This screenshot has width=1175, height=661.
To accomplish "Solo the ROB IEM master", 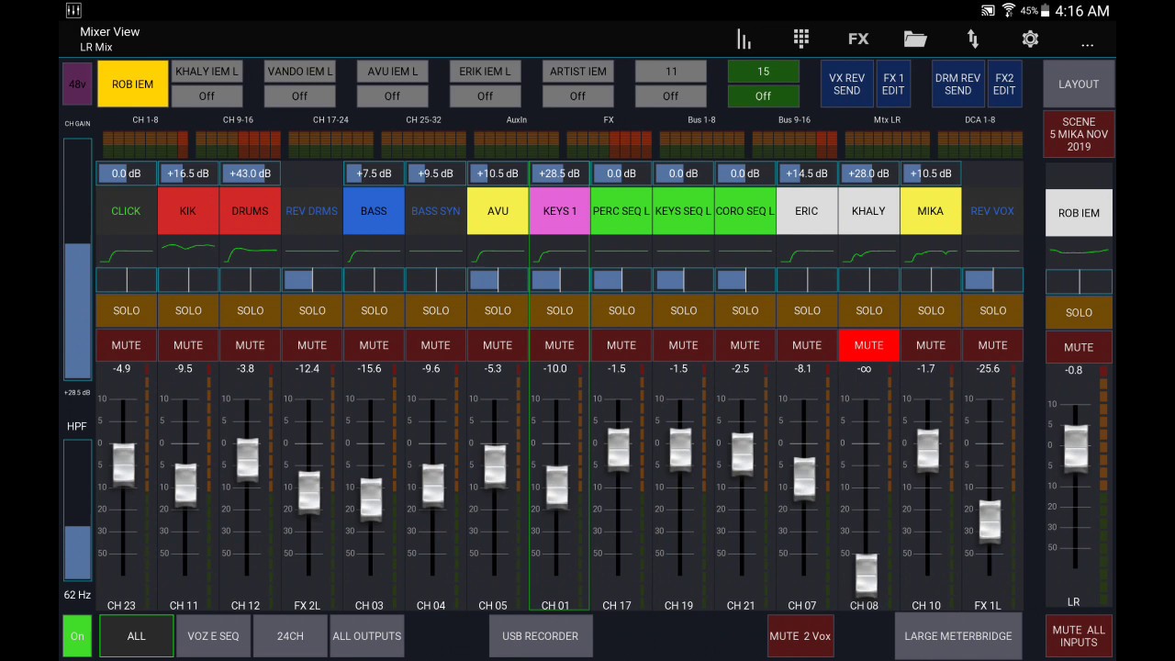I will (1079, 312).
